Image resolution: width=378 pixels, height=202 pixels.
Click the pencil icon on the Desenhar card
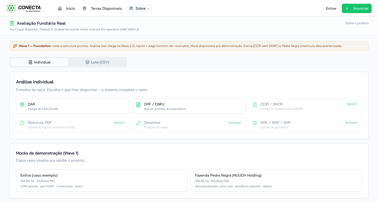(138, 123)
